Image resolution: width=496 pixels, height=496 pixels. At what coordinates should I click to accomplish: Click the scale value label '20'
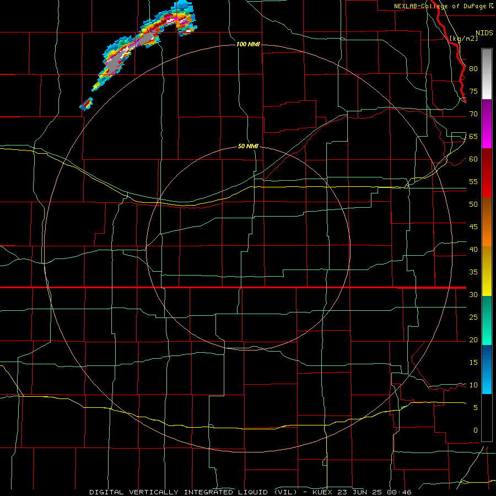[473, 339]
